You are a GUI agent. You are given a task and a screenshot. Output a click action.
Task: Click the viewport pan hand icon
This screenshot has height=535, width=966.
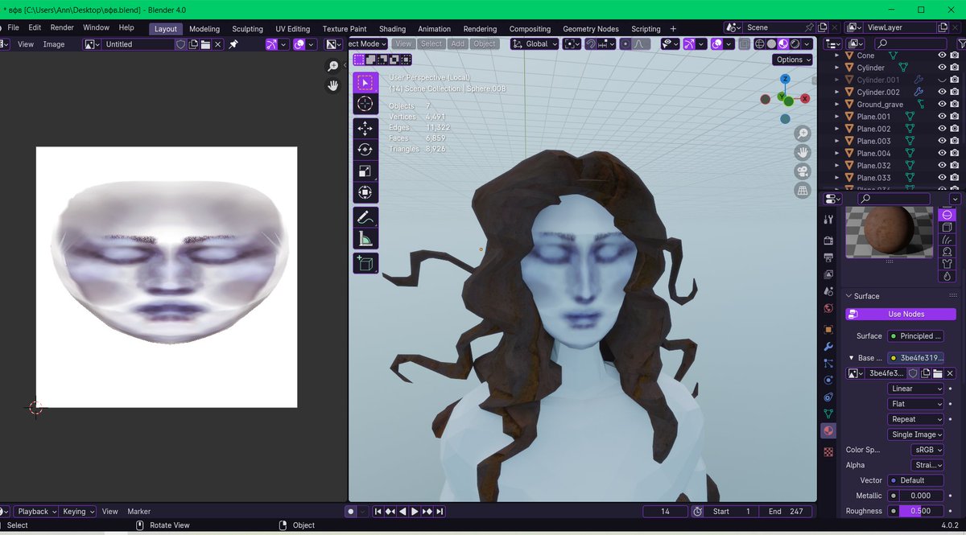803,152
